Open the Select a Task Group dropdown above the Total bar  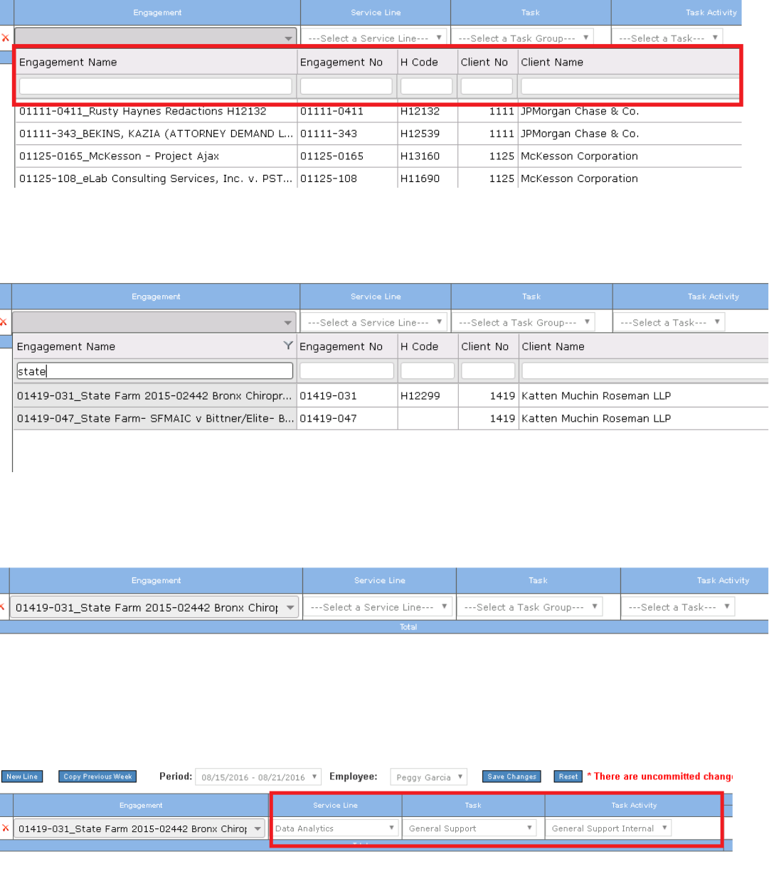(530, 607)
